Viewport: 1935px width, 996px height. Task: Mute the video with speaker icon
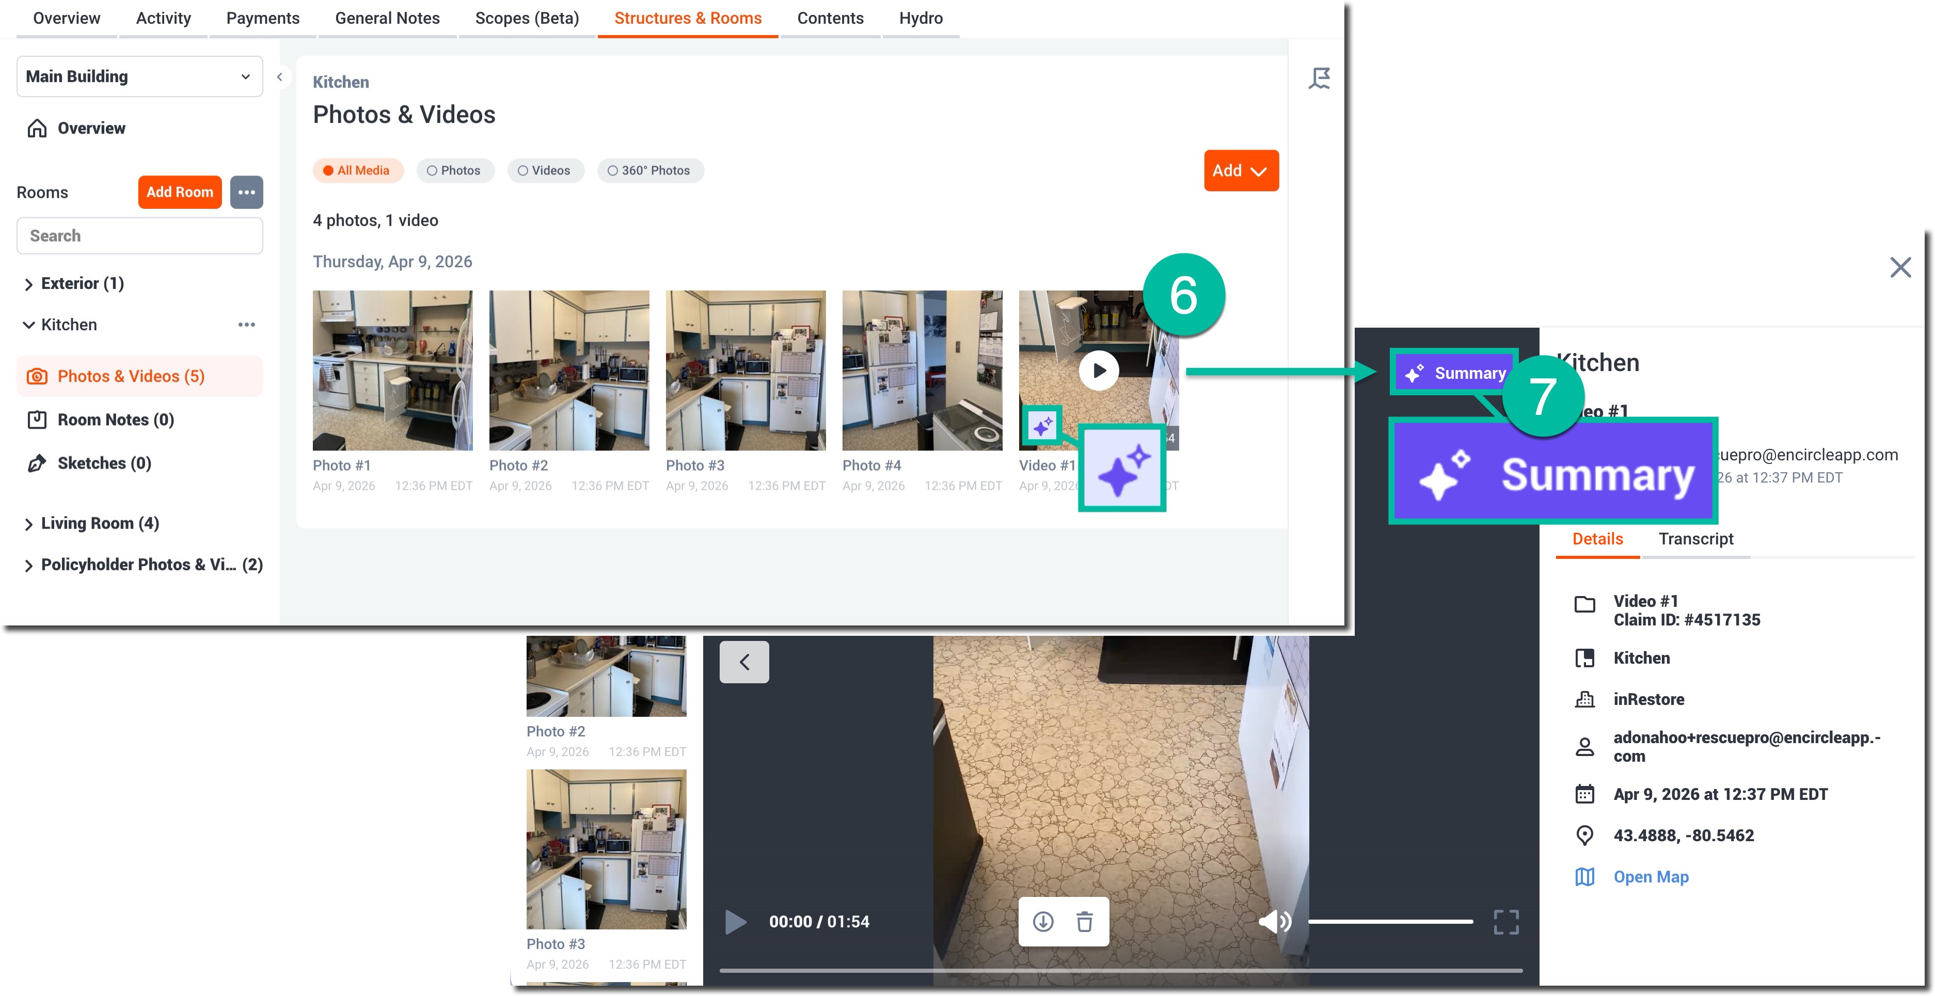coord(1275,921)
